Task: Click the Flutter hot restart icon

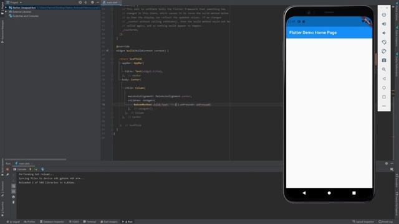Action: 36,169
